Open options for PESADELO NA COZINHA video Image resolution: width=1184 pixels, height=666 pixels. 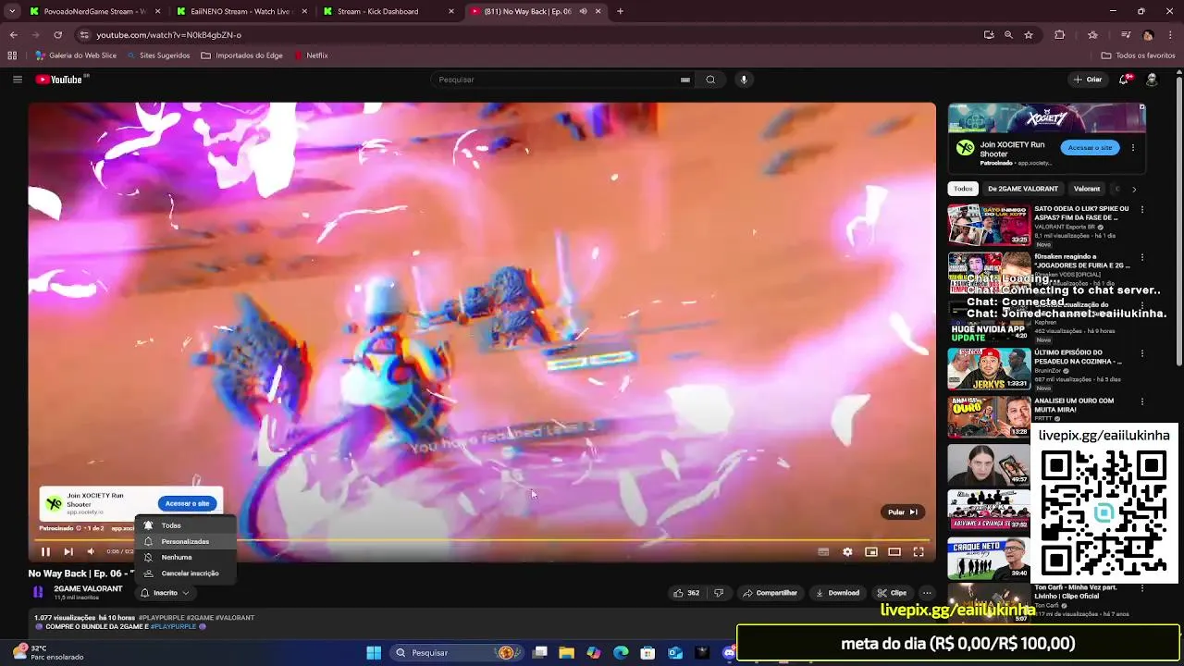(1142, 354)
